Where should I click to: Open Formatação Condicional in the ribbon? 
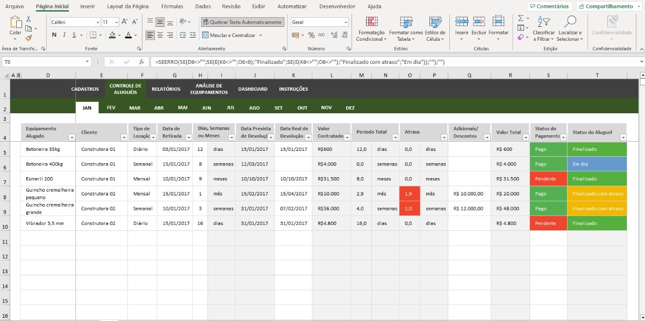pos(371,28)
